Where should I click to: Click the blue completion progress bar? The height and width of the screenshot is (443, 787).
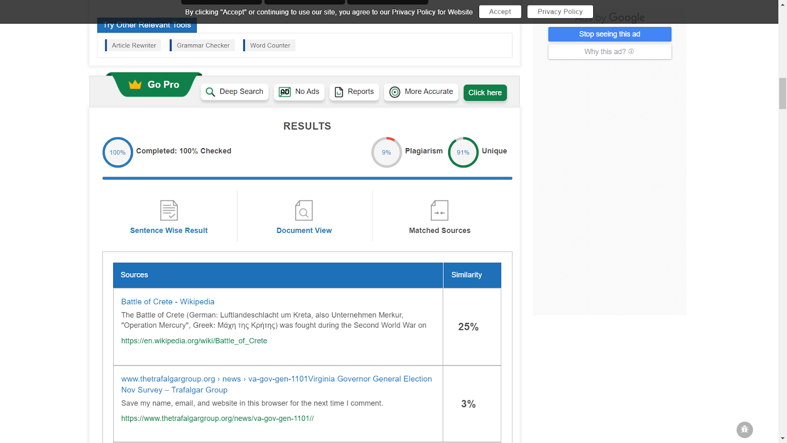(307, 178)
